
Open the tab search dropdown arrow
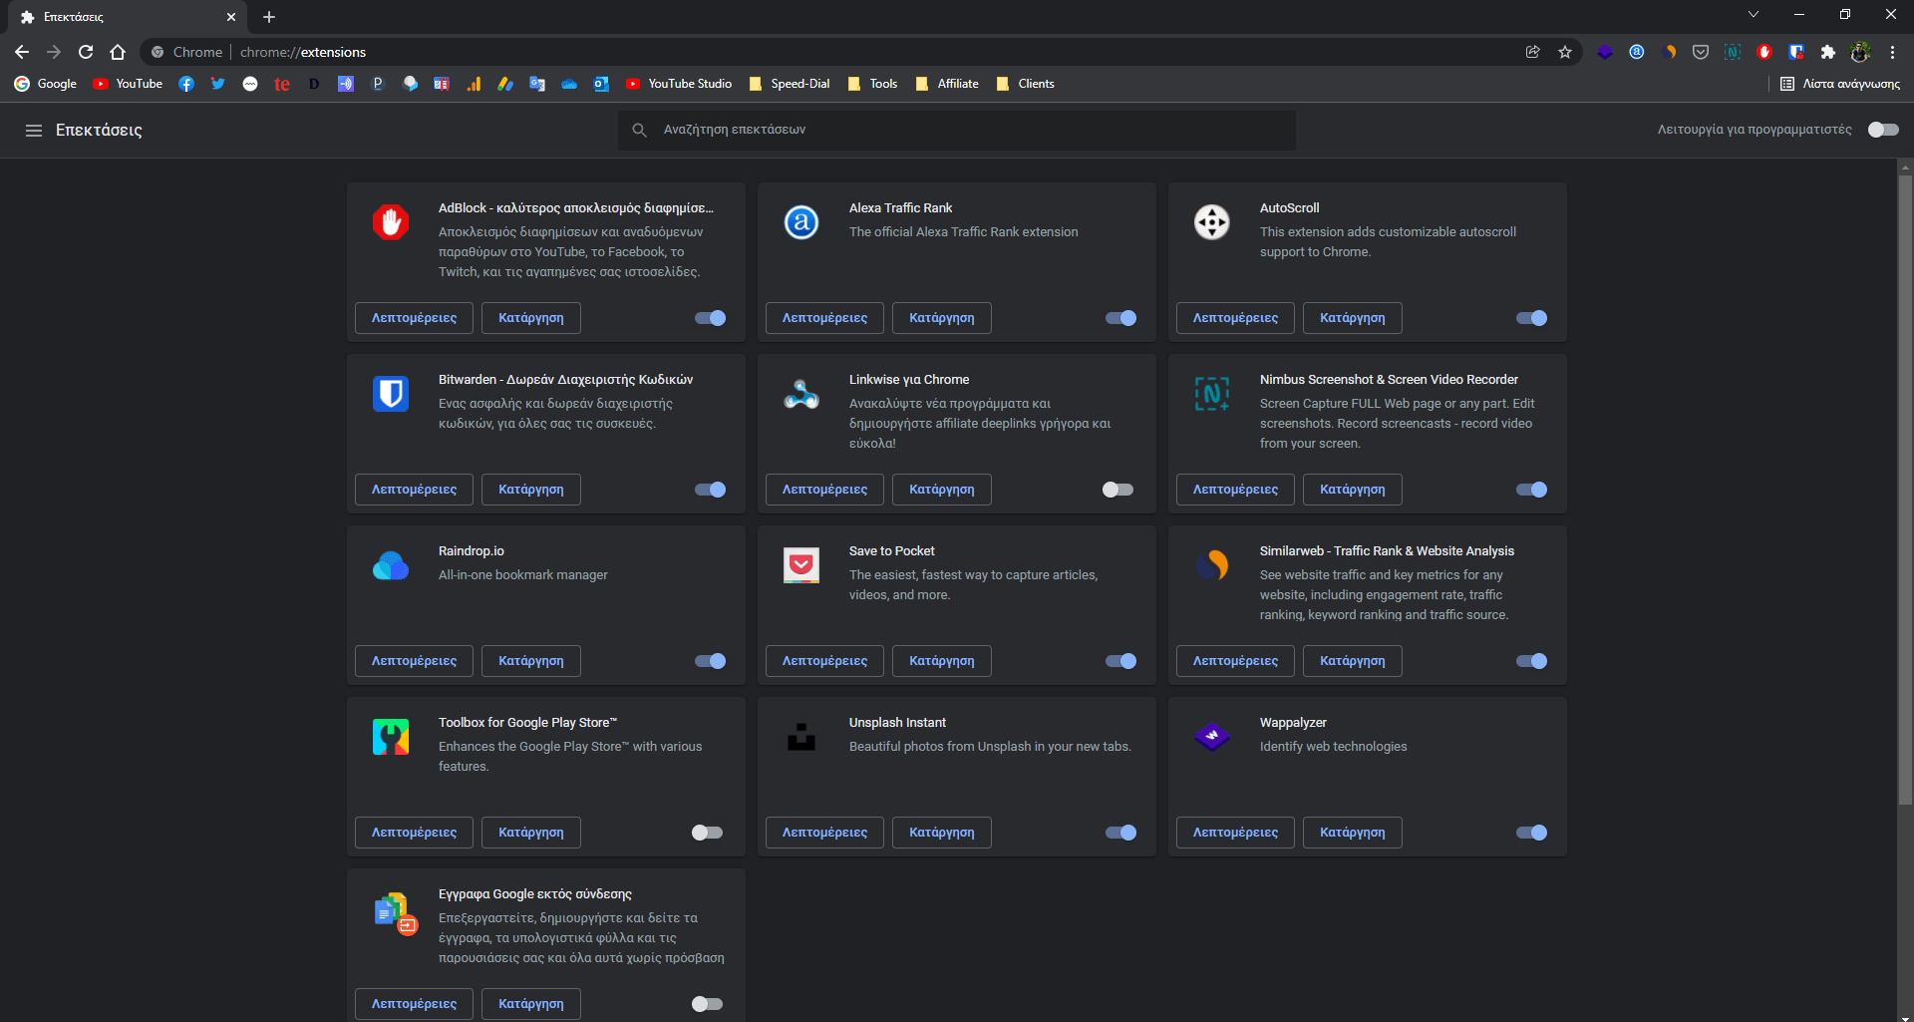1754,15
